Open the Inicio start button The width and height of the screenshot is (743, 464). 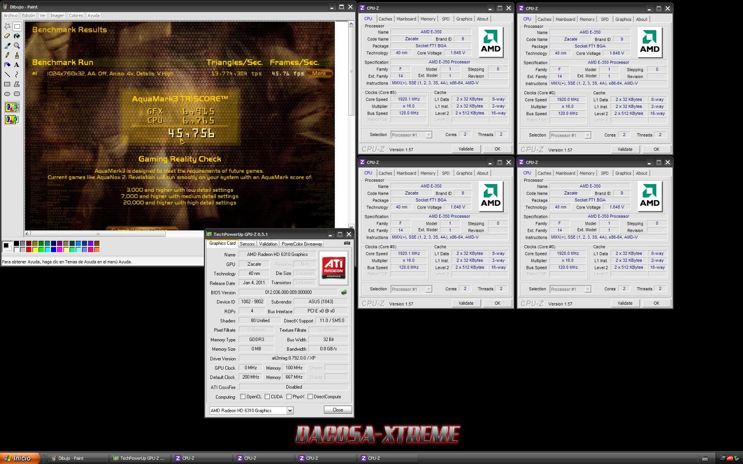coord(20,458)
